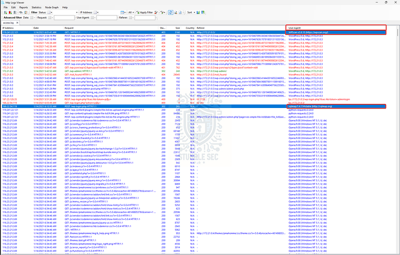Screen dimensions: 400x255
Task: Click the blue layout view icon
Action: (x=122, y=12)
